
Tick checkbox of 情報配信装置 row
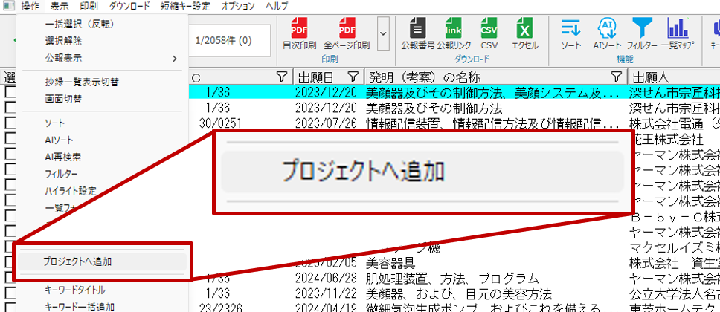(x=10, y=123)
